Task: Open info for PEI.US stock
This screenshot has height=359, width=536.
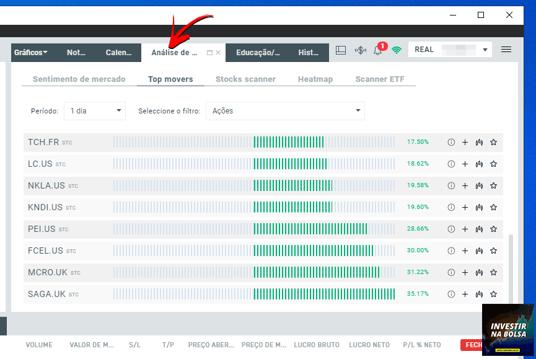Action: (451, 229)
